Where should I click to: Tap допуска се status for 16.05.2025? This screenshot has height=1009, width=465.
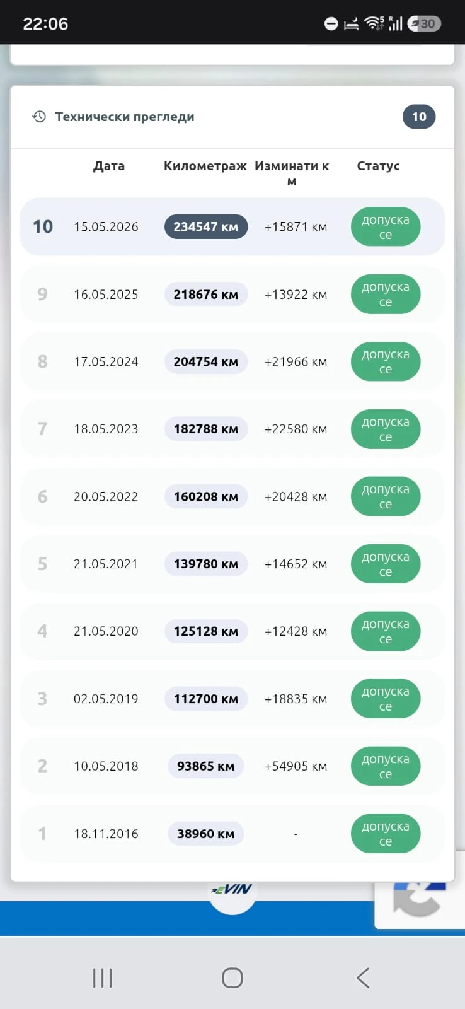click(386, 295)
